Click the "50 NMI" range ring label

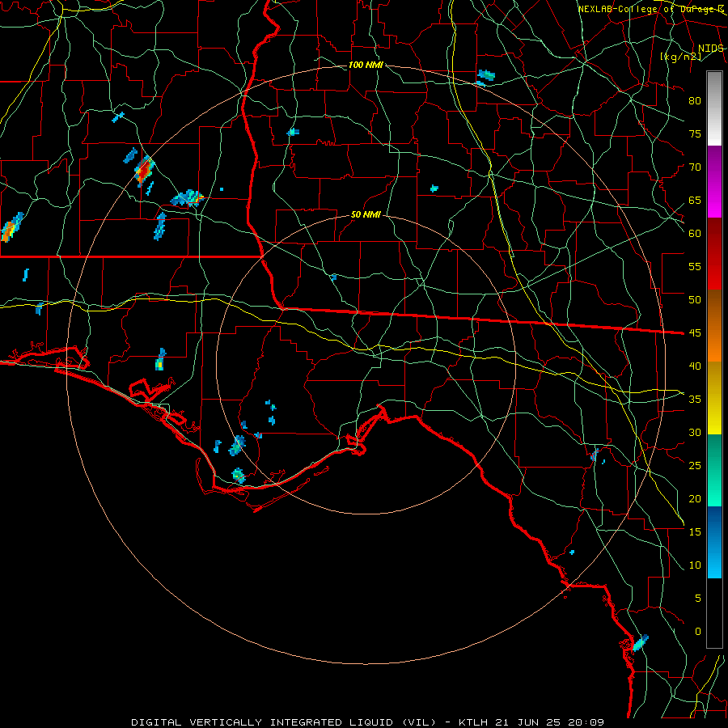click(x=366, y=214)
